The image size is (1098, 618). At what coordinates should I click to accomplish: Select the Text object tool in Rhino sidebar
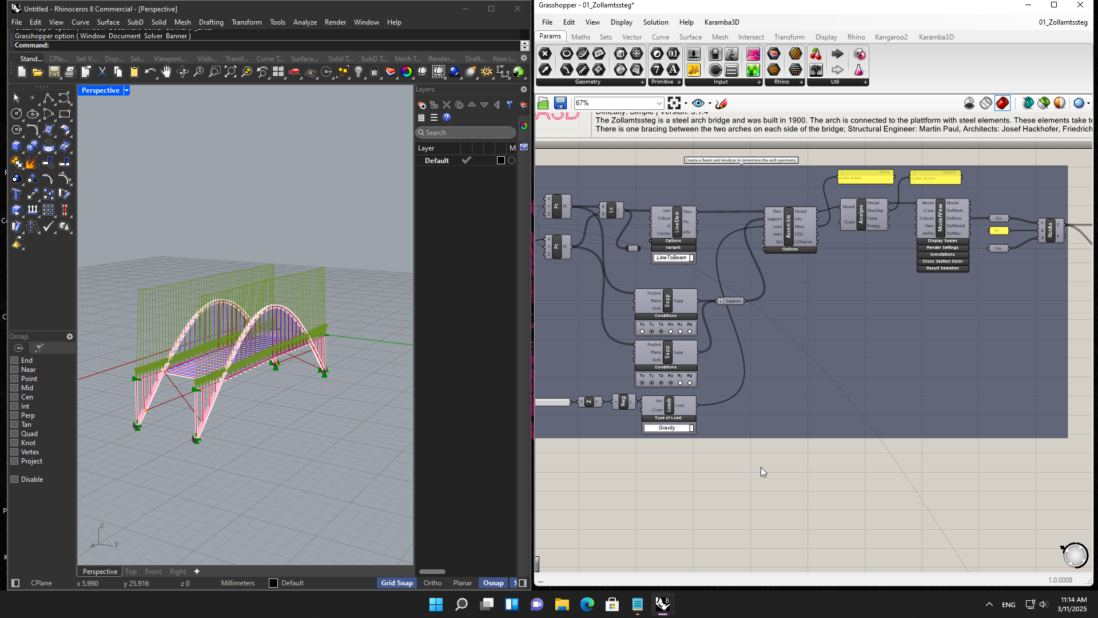(17, 194)
